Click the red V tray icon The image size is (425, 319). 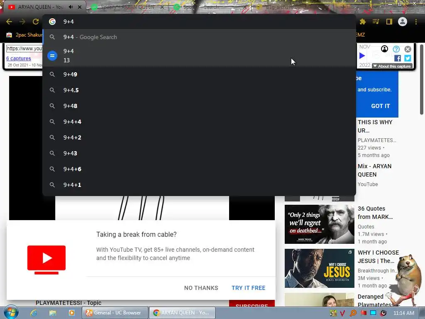coord(342,313)
